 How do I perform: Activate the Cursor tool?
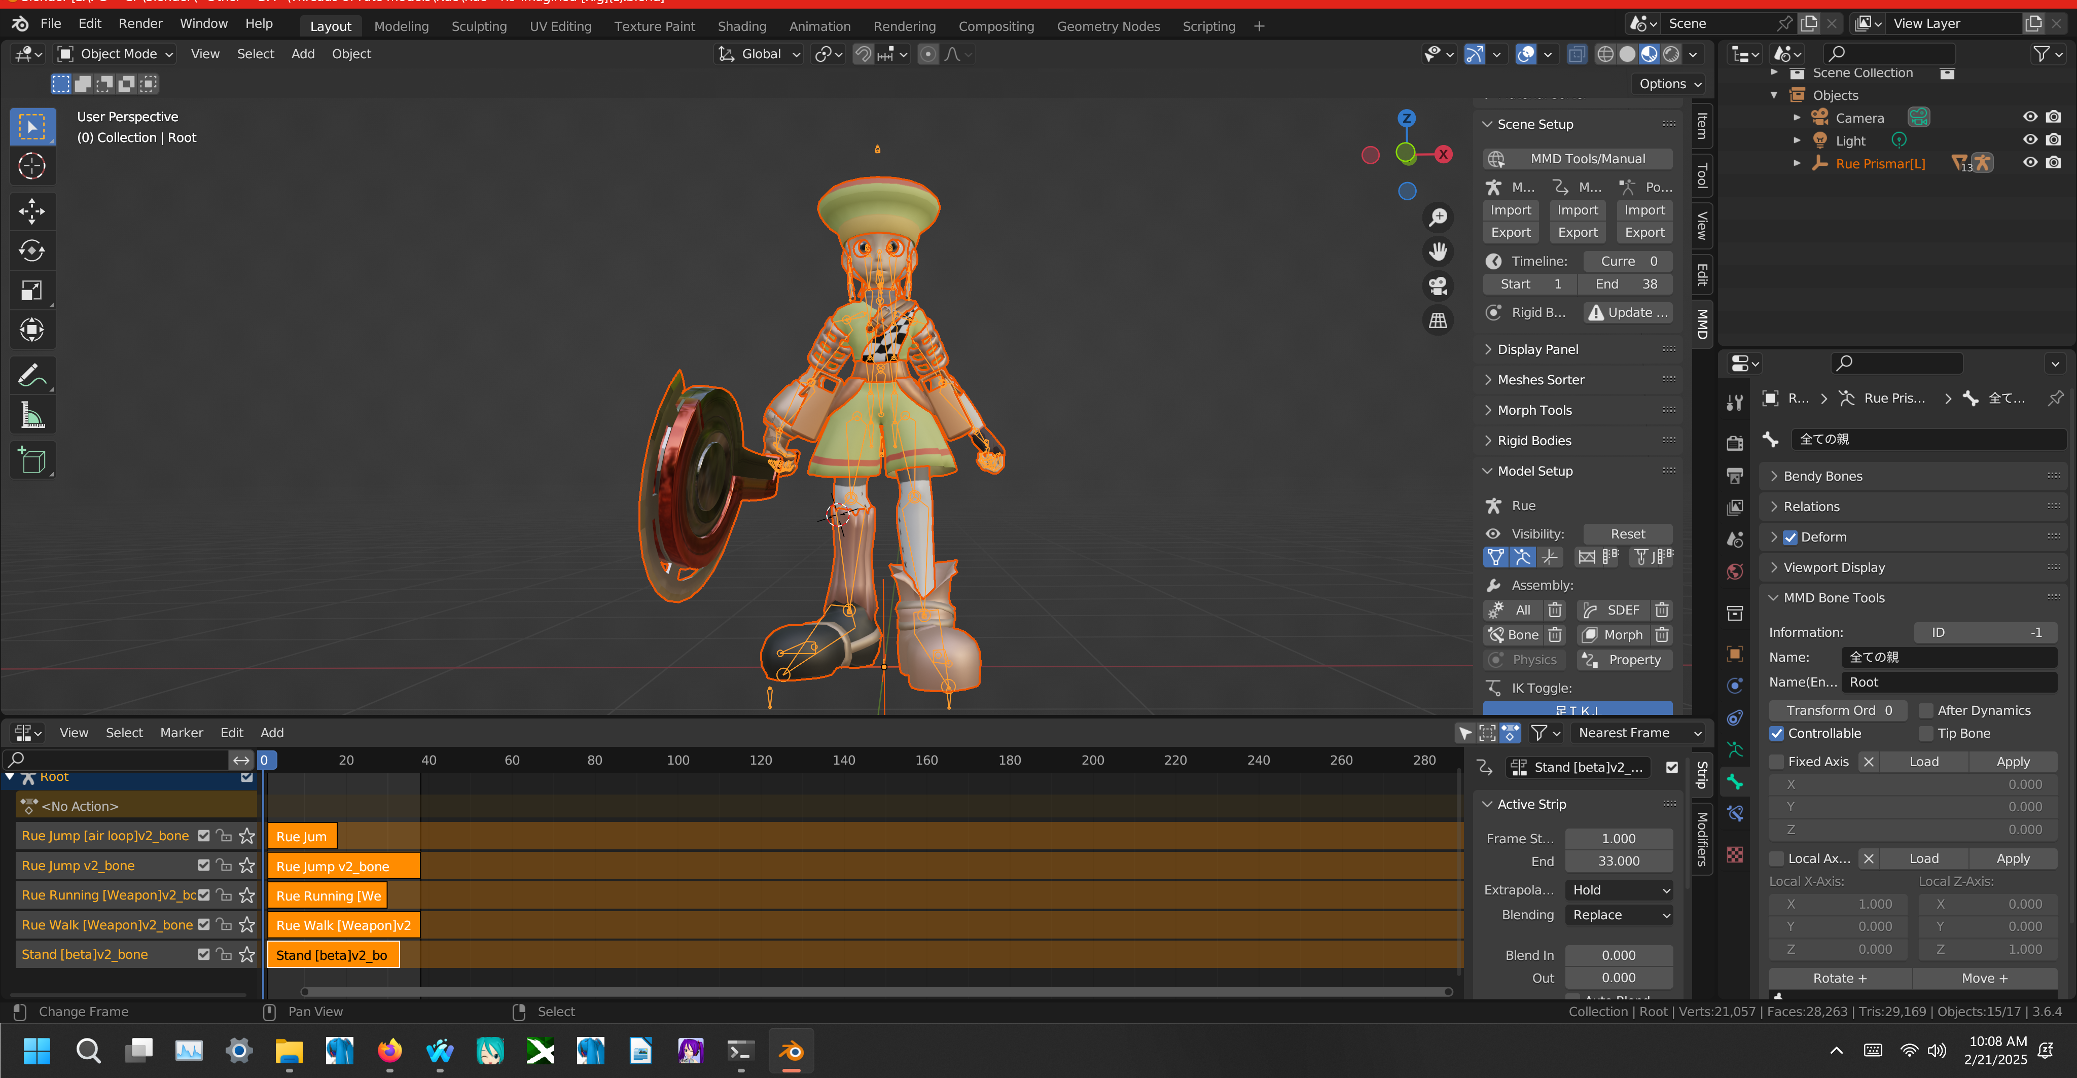point(32,166)
